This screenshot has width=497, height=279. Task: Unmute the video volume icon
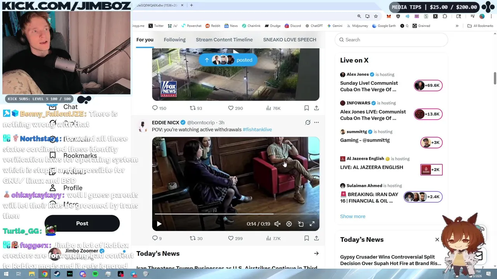277,224
